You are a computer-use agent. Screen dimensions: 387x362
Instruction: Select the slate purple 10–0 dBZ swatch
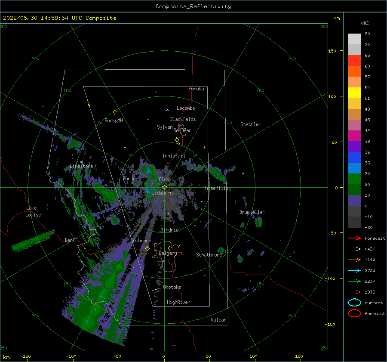pos(354,201)
